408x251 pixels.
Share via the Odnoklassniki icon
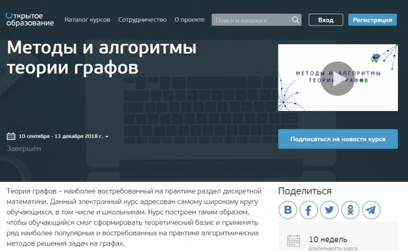[x=350, y=210]
